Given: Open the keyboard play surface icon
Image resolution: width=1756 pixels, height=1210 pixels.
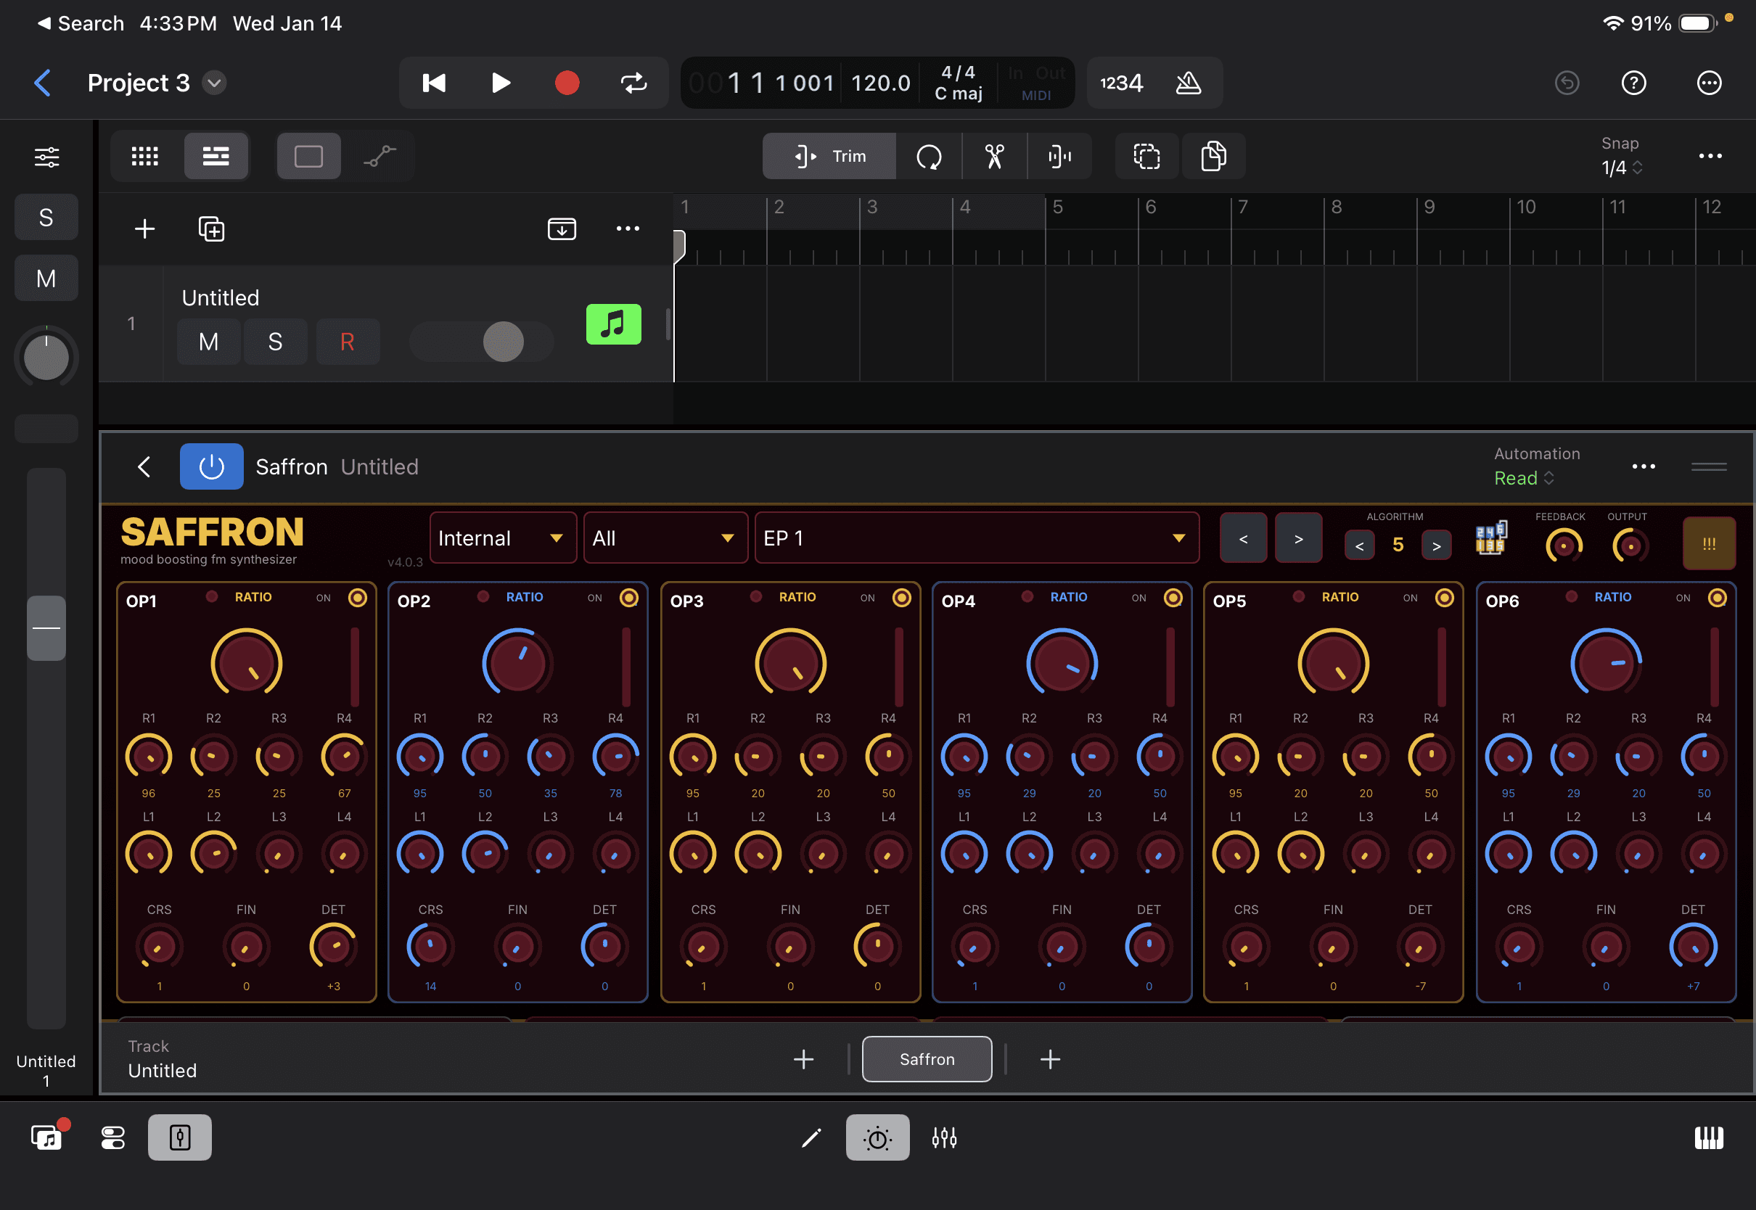Looking at the screenshot, I should pos(1708,1137).
